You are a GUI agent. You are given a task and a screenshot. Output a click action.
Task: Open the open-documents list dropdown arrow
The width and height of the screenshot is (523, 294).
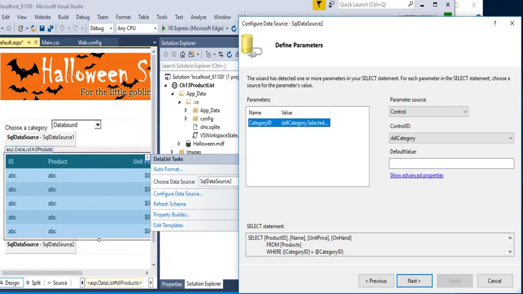[154, 43]
